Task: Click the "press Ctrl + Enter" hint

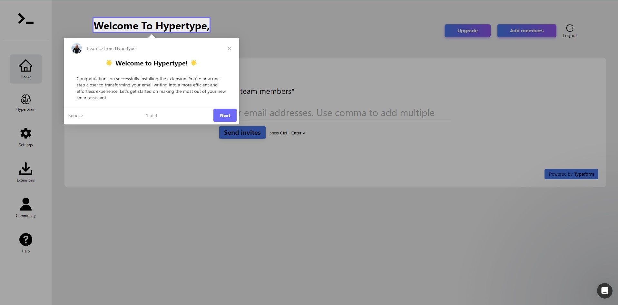Action: tap(287, 133)
